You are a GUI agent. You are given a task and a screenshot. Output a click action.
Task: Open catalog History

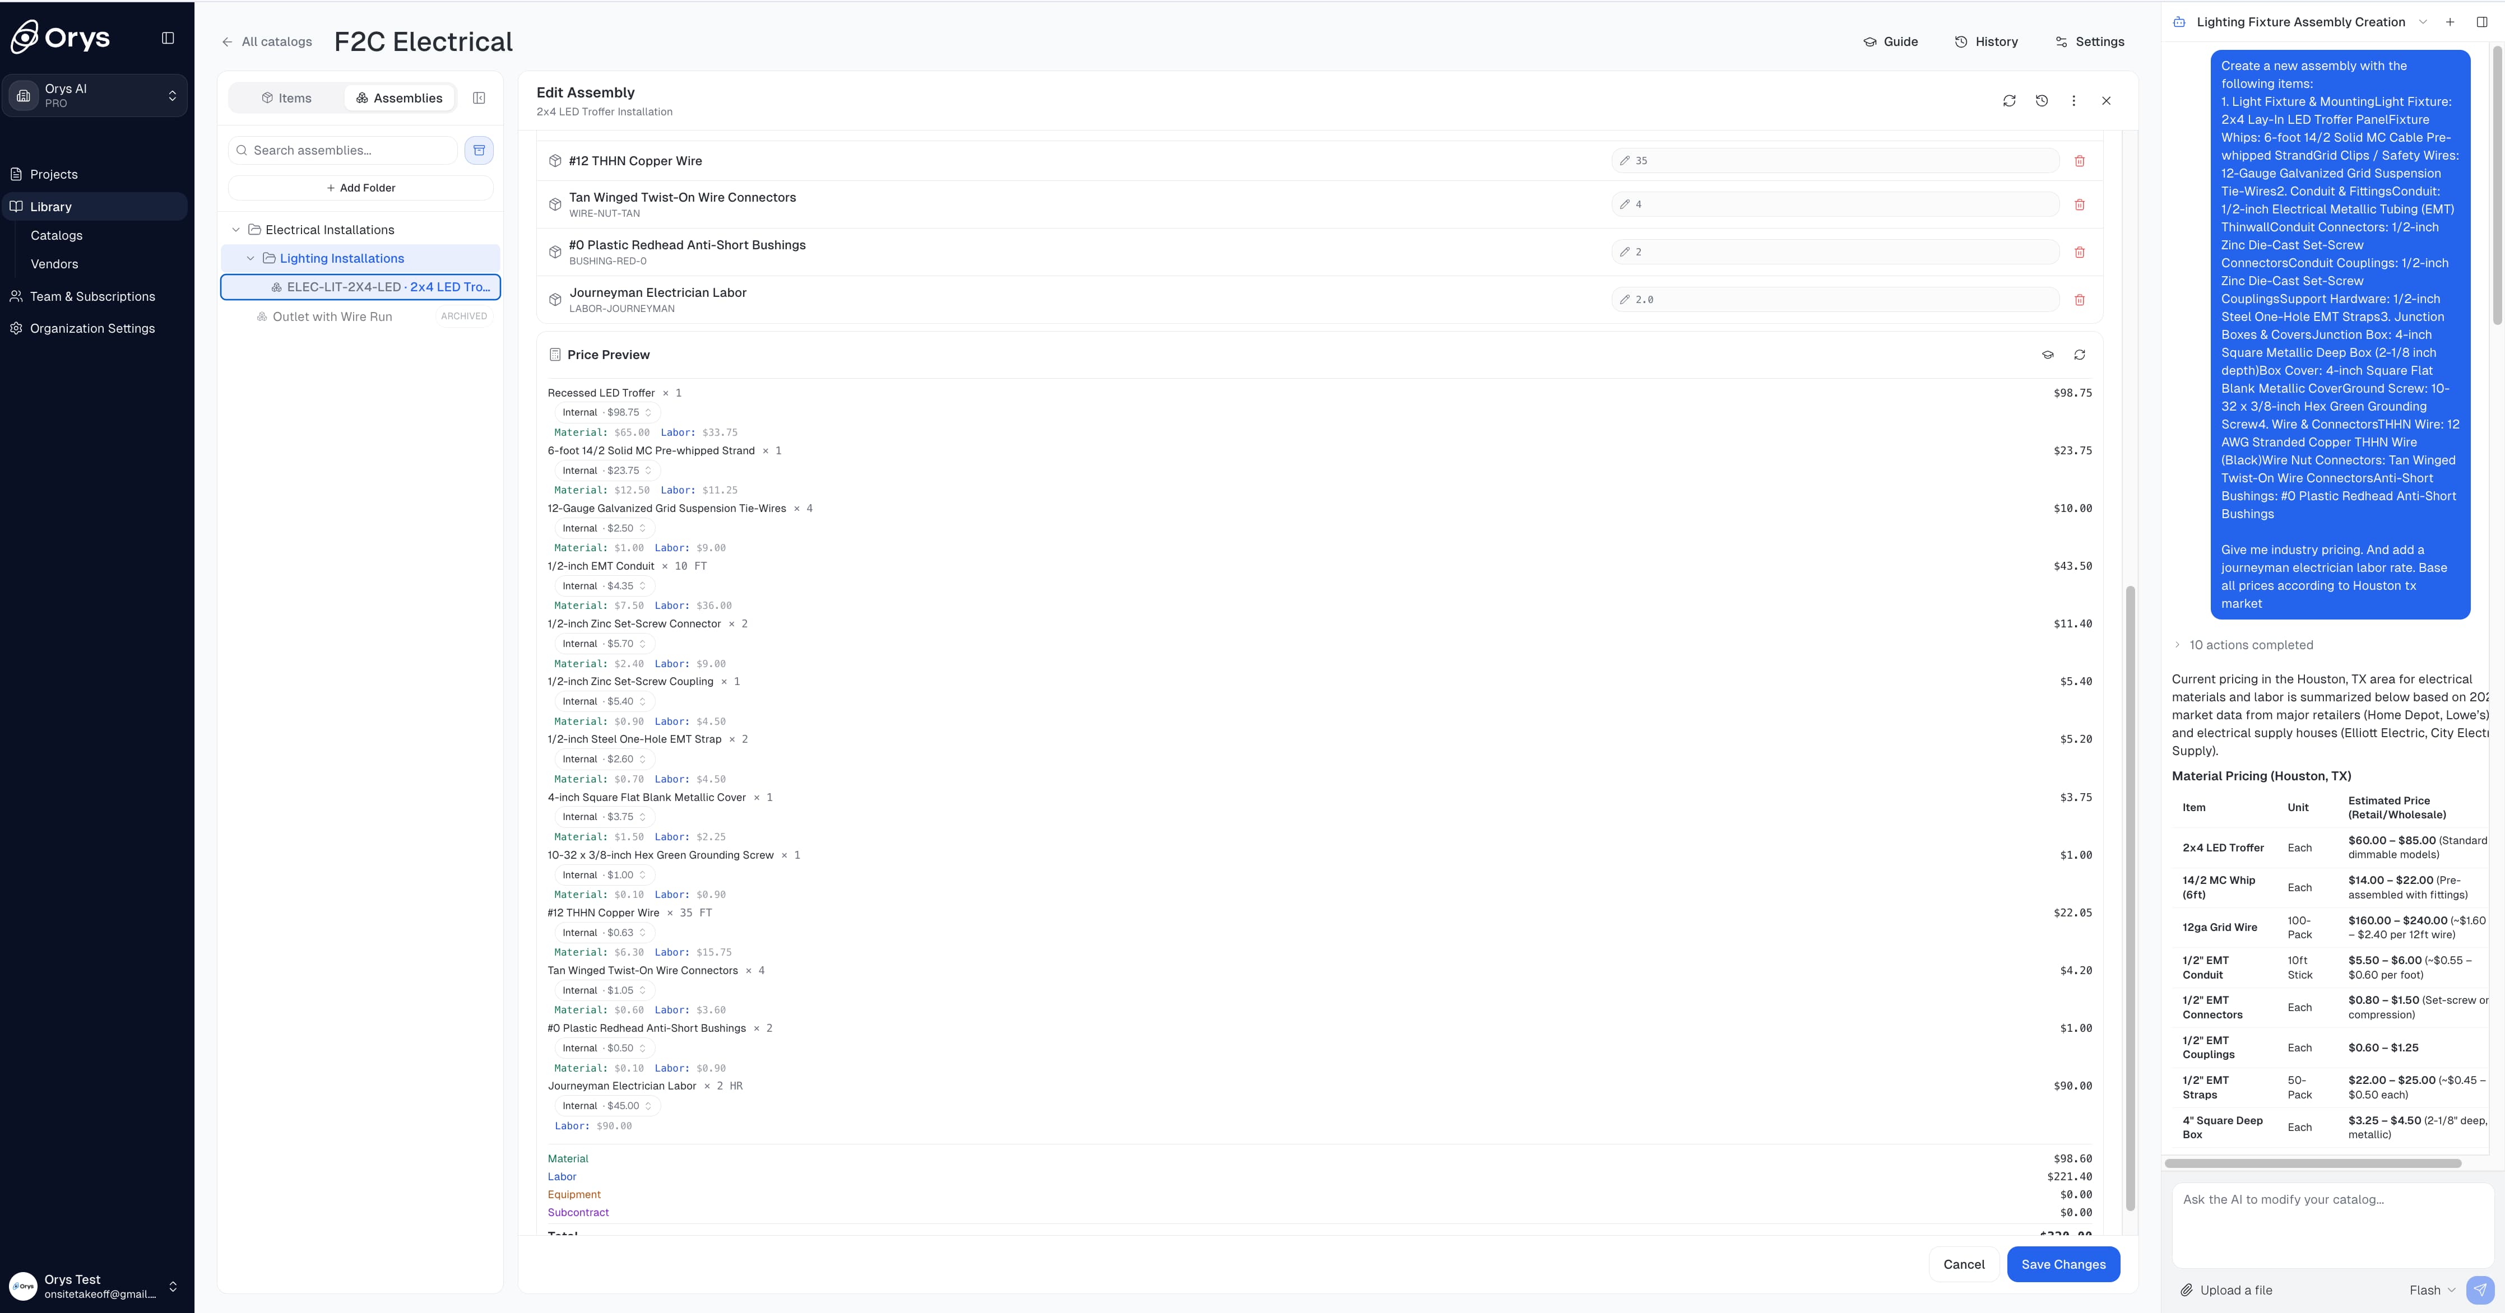tap(1986, 42)
